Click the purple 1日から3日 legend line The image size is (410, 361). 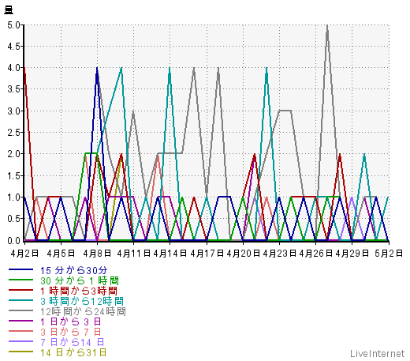click(x=20, y=321)
